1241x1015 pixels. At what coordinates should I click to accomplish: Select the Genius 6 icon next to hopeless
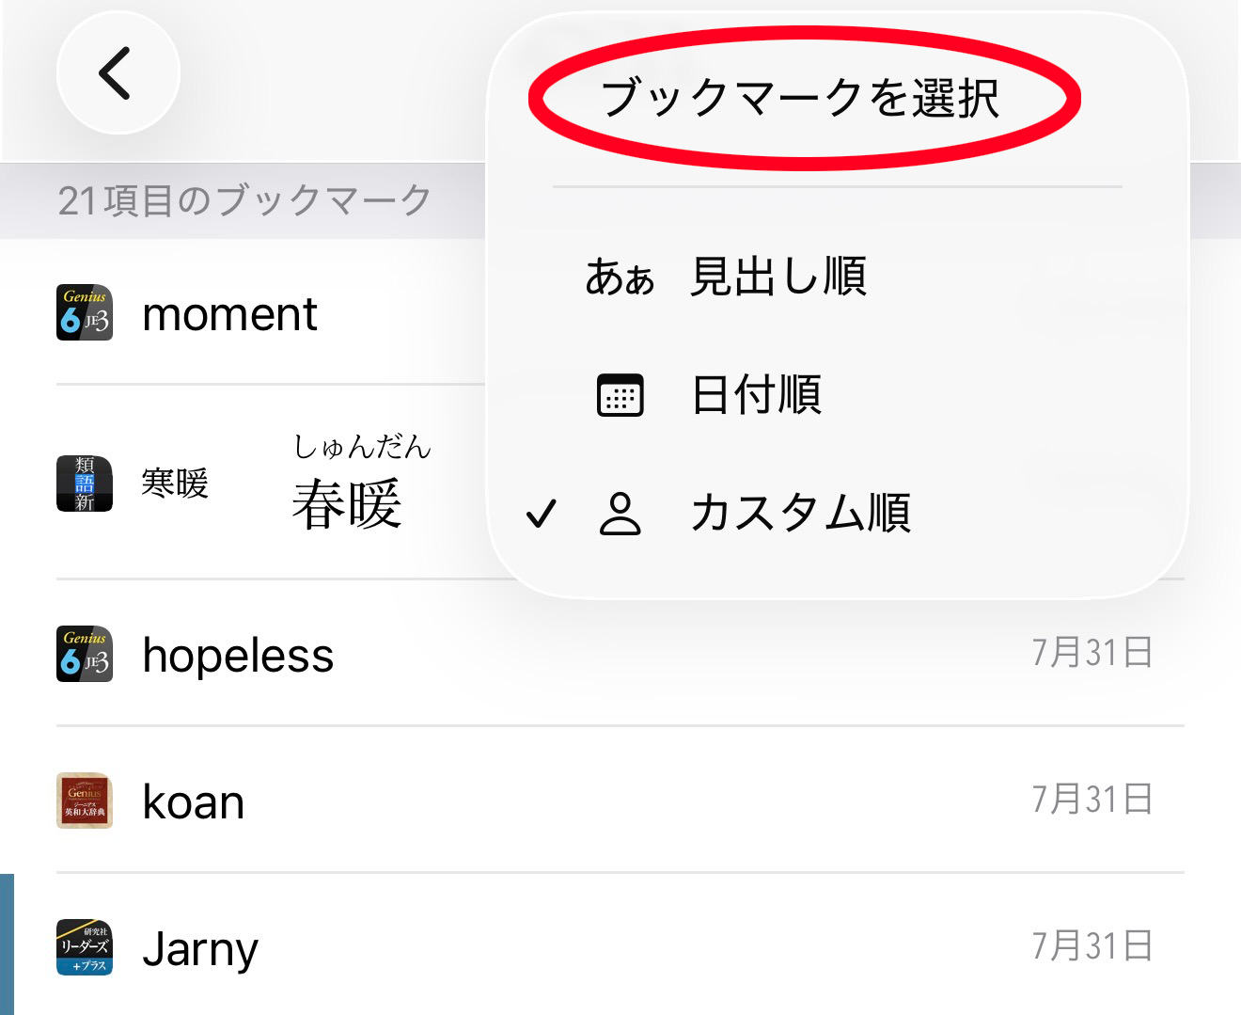click(85, 655)
